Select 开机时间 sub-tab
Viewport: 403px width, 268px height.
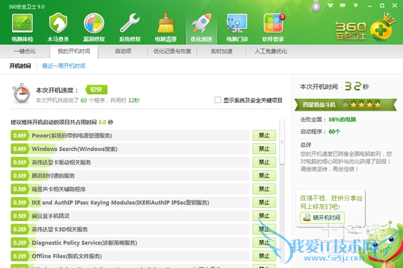tap(20, 66)
